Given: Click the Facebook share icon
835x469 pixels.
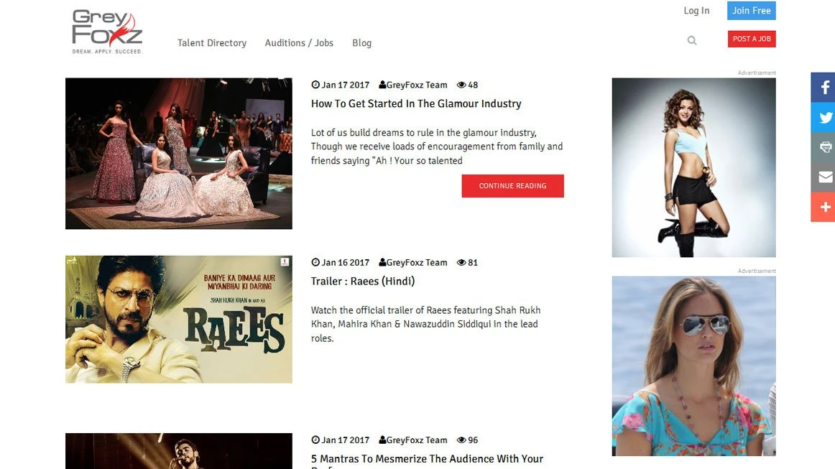Looking at the screenshot, I should click(x=824, y=88).
